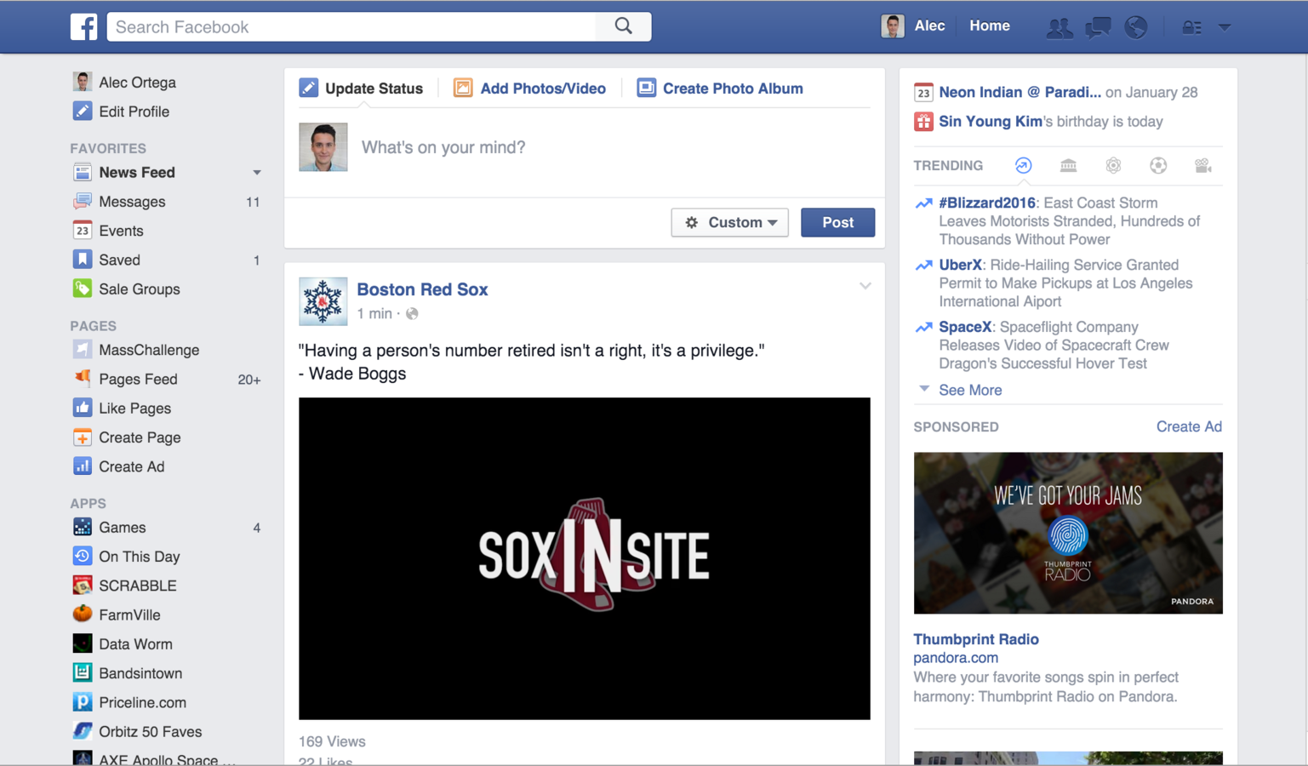This screenshot has height=766, width=1308.
Task: Click the Saved bookmark sidebar icon
Action: click(x=83, y=260)
